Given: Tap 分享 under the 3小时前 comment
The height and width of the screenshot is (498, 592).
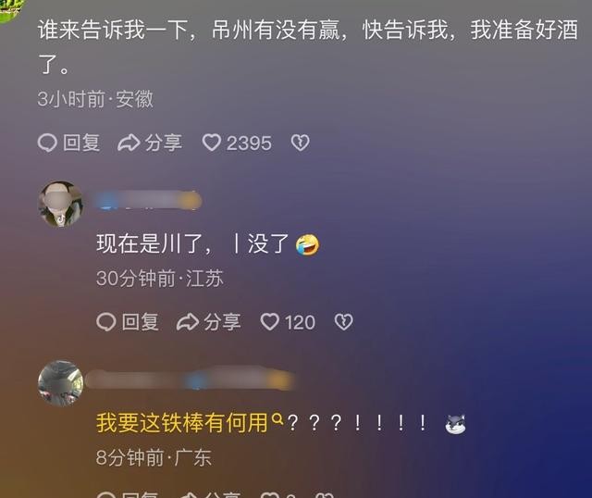Looking at the screenshot, I should (164, 143).
